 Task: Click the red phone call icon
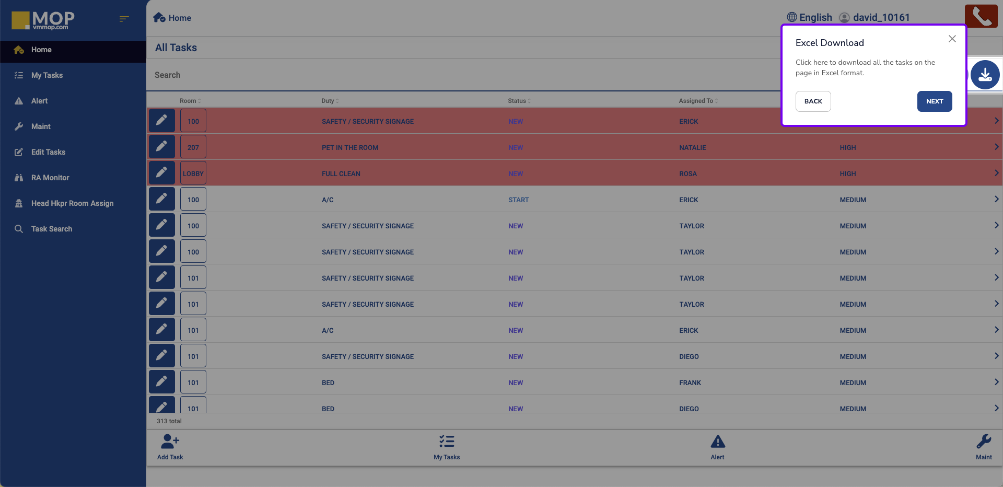click(981, 16)
